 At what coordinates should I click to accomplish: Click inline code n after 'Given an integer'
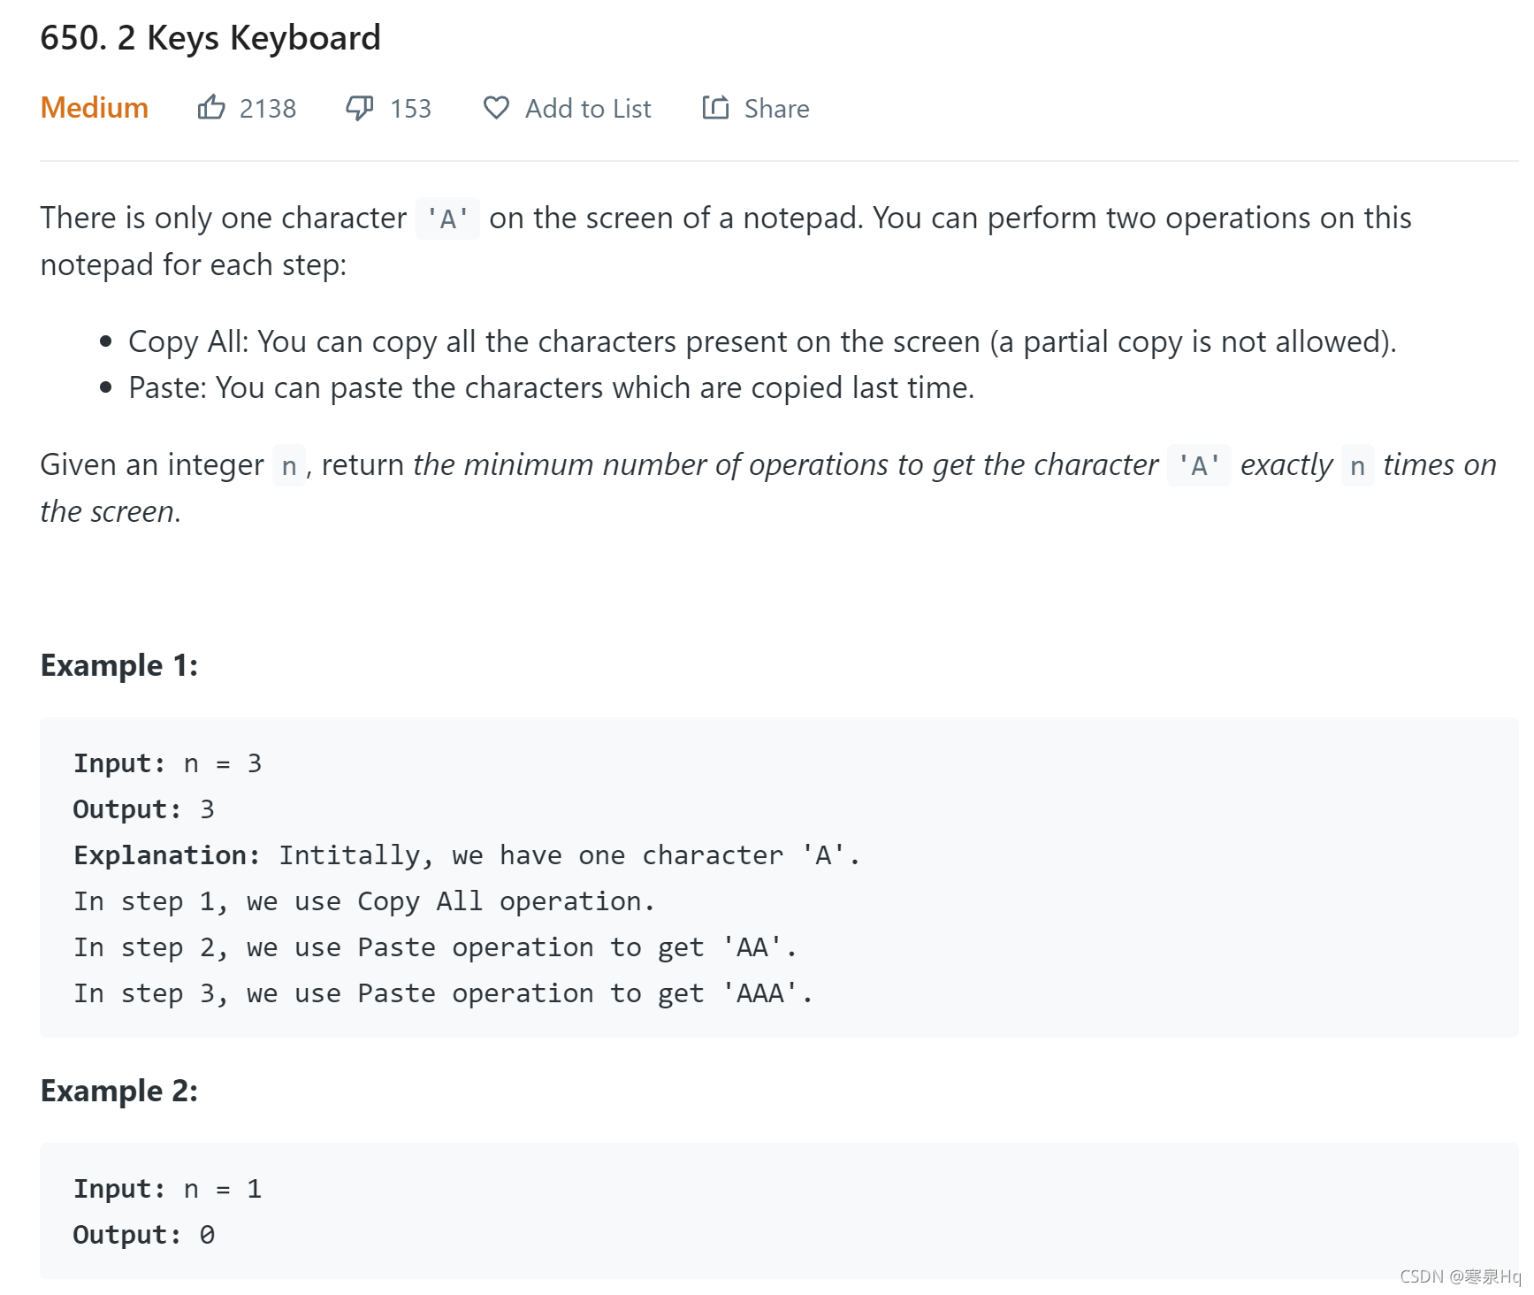(289, 465)
